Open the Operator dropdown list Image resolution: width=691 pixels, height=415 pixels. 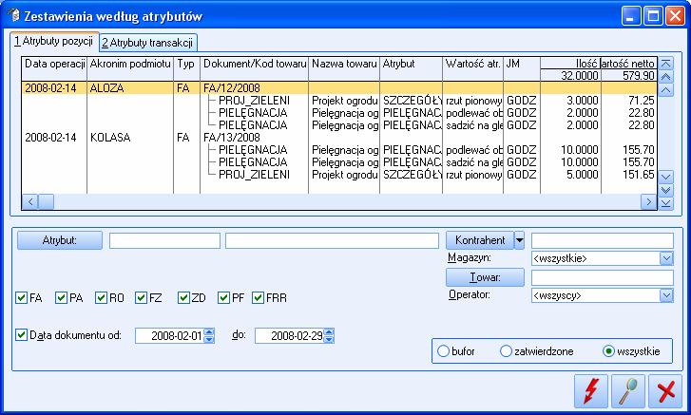(x=666, y=295)
